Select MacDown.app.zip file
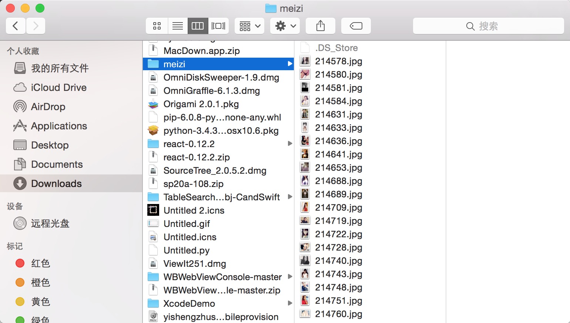Viewport: 570px width, 323px height. pos(218,51)
